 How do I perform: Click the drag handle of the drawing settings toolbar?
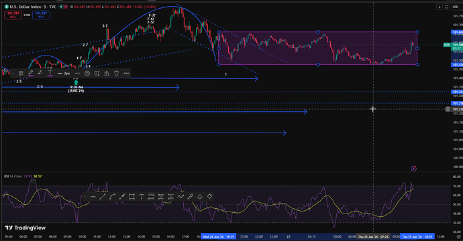point(13,74)
